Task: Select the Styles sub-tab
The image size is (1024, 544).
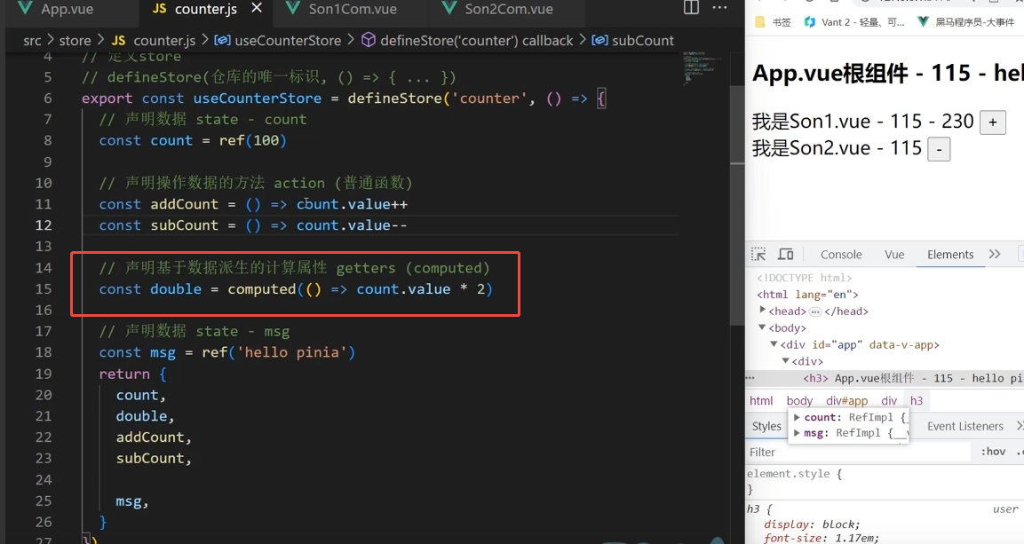Action: tap(766, 426)
